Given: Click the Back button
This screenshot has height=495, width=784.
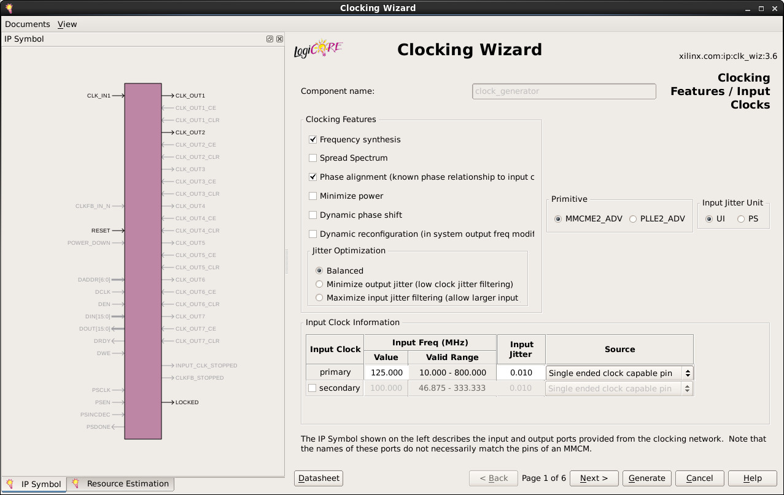Looking at the screenshot, I should click(494, 478).
